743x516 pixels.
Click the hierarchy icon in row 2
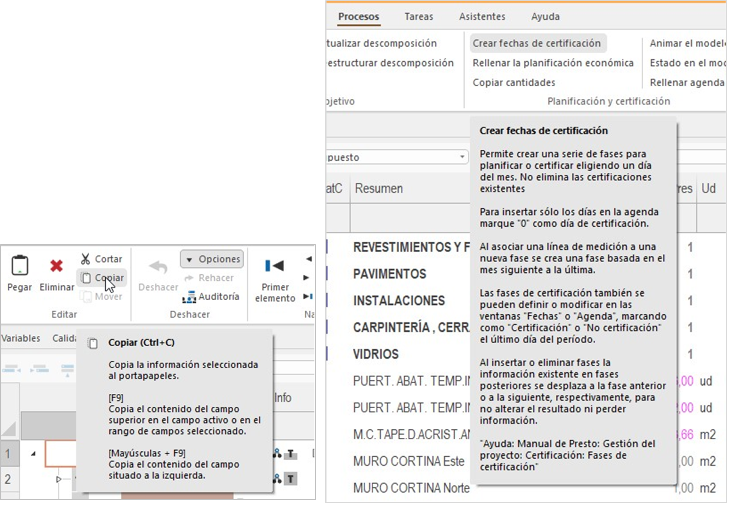(277, 479)
